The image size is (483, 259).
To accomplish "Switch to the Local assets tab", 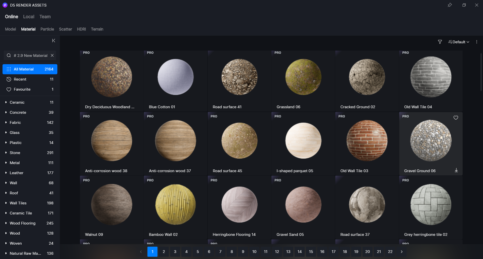I will click(29, 17).
